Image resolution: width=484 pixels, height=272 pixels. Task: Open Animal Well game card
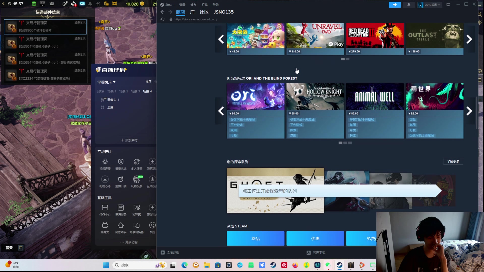coord(375,111)
